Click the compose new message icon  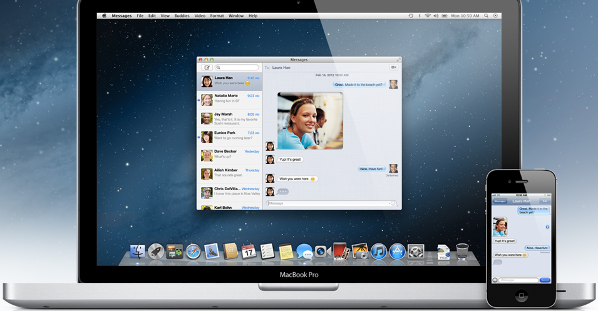(x=206, y=68)
